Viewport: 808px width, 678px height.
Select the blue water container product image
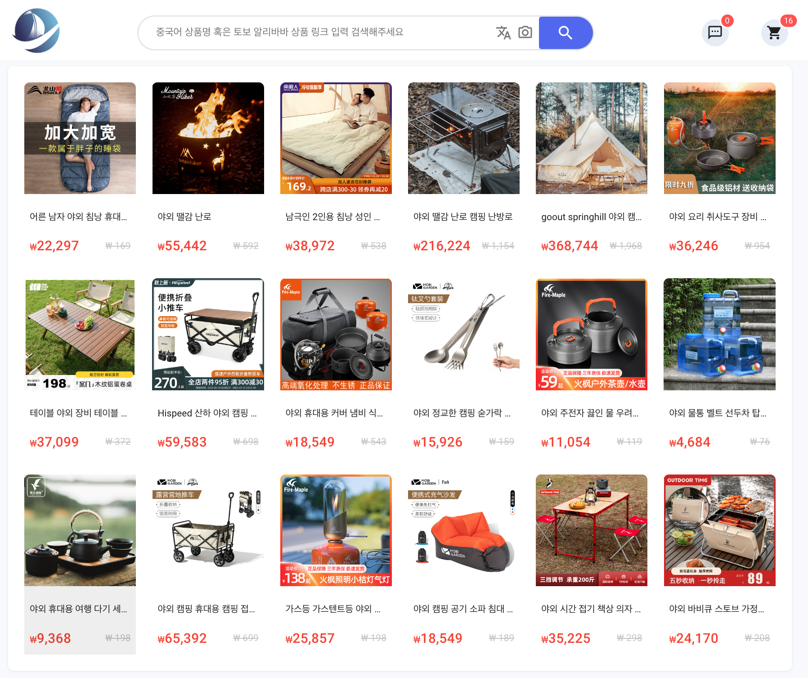pos(719,334)
